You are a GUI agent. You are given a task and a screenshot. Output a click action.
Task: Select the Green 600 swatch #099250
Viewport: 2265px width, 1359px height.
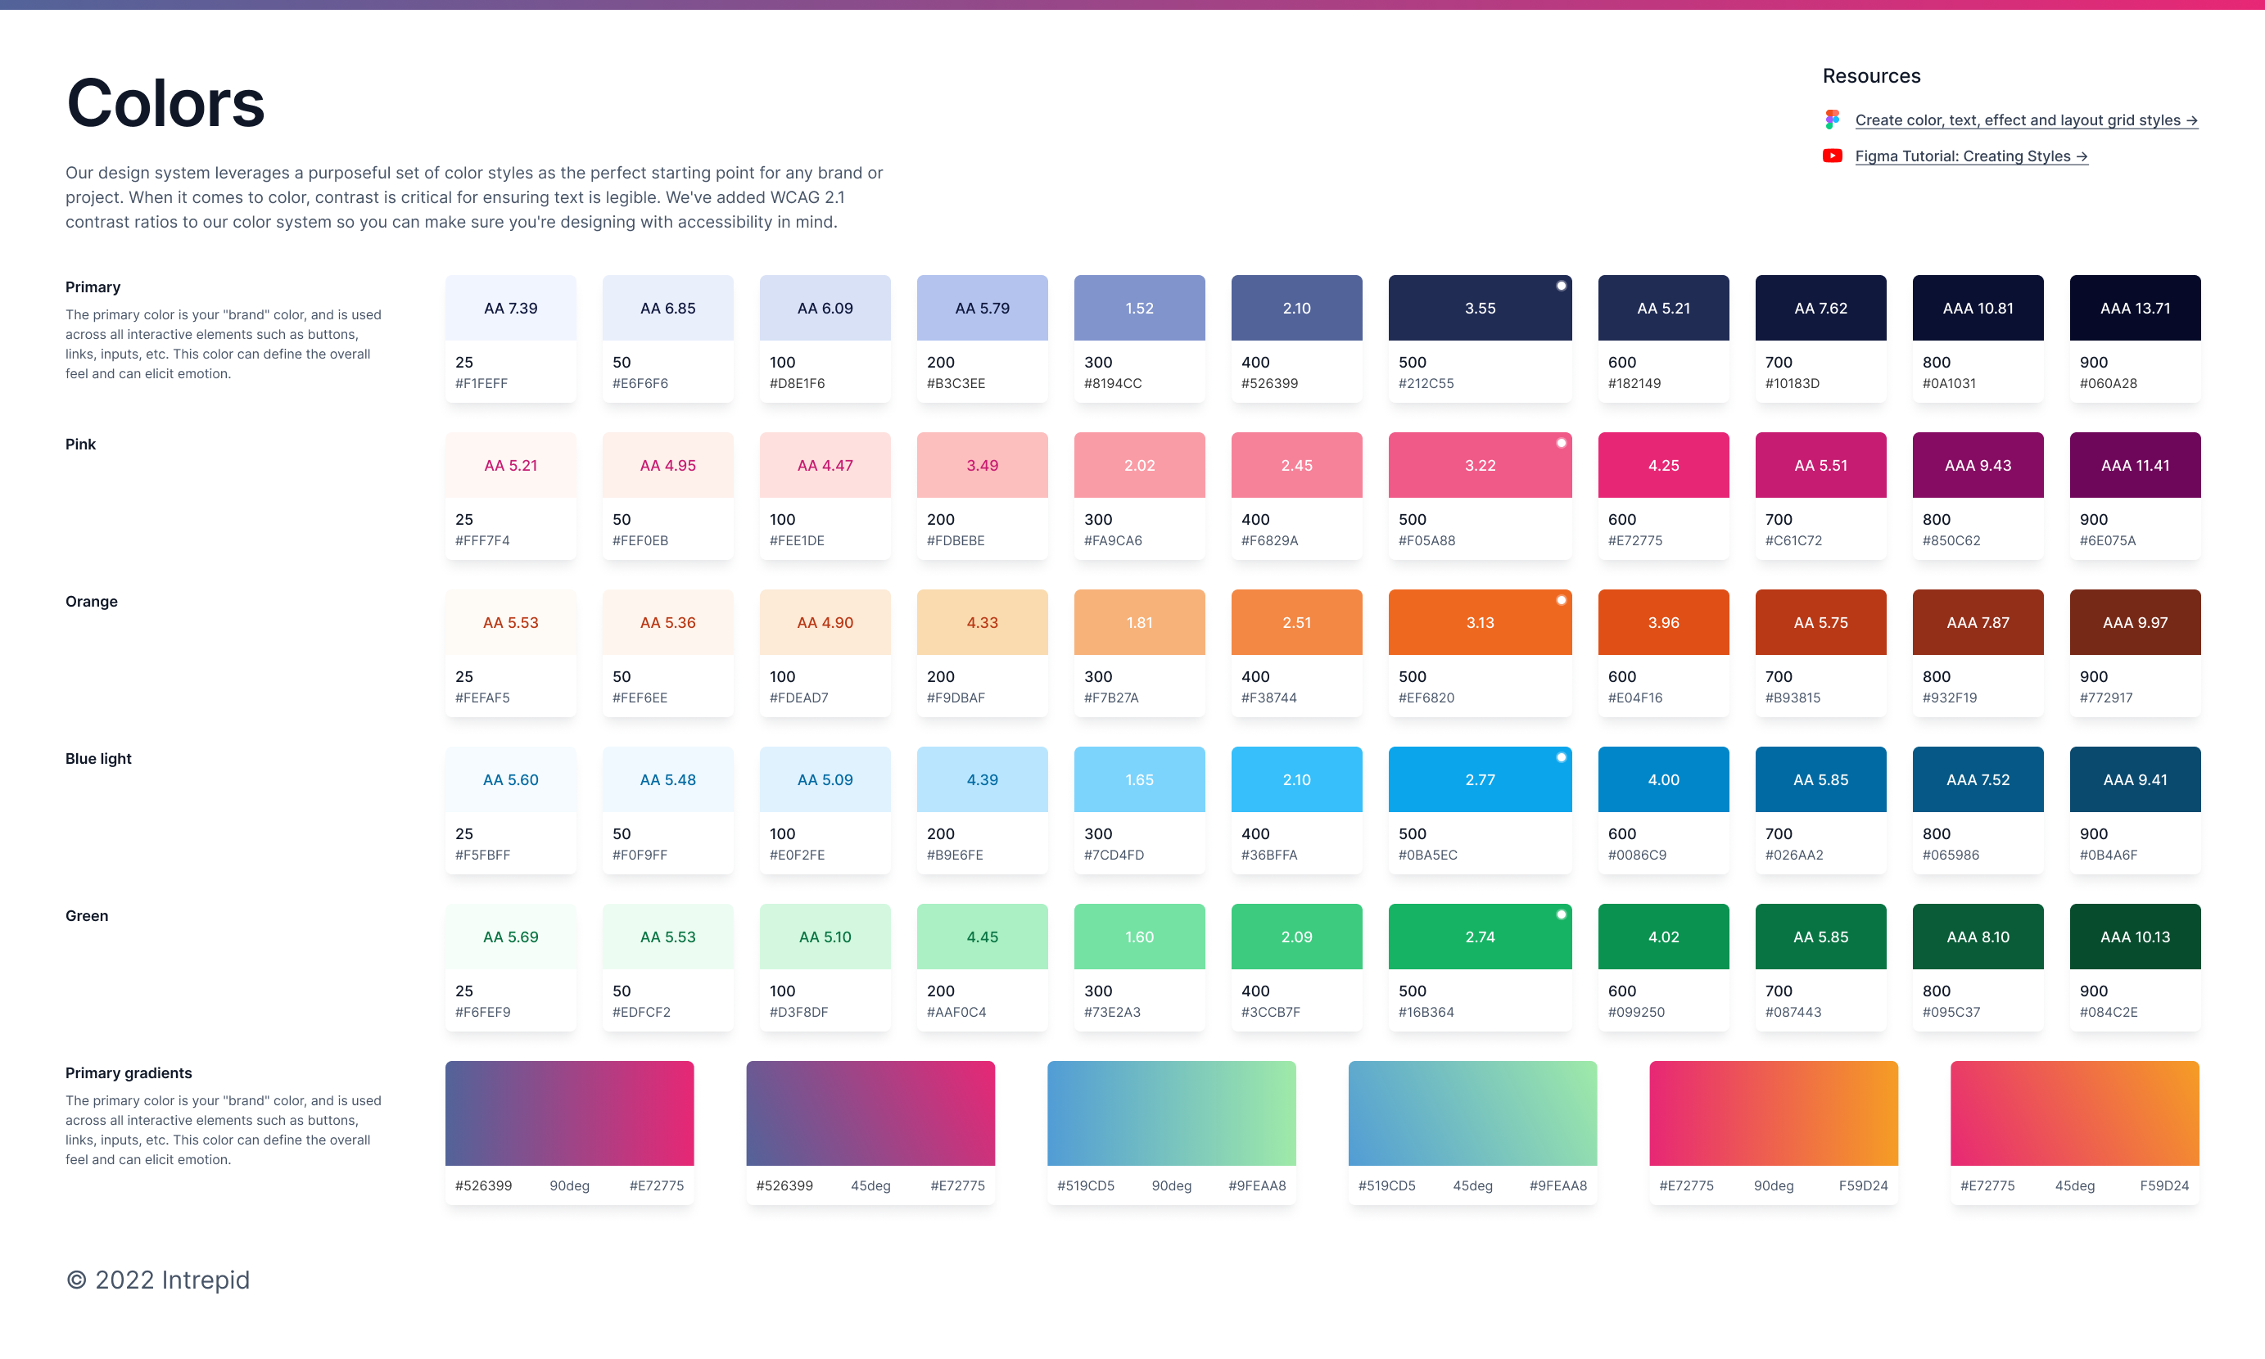(x=1663, y=936)
